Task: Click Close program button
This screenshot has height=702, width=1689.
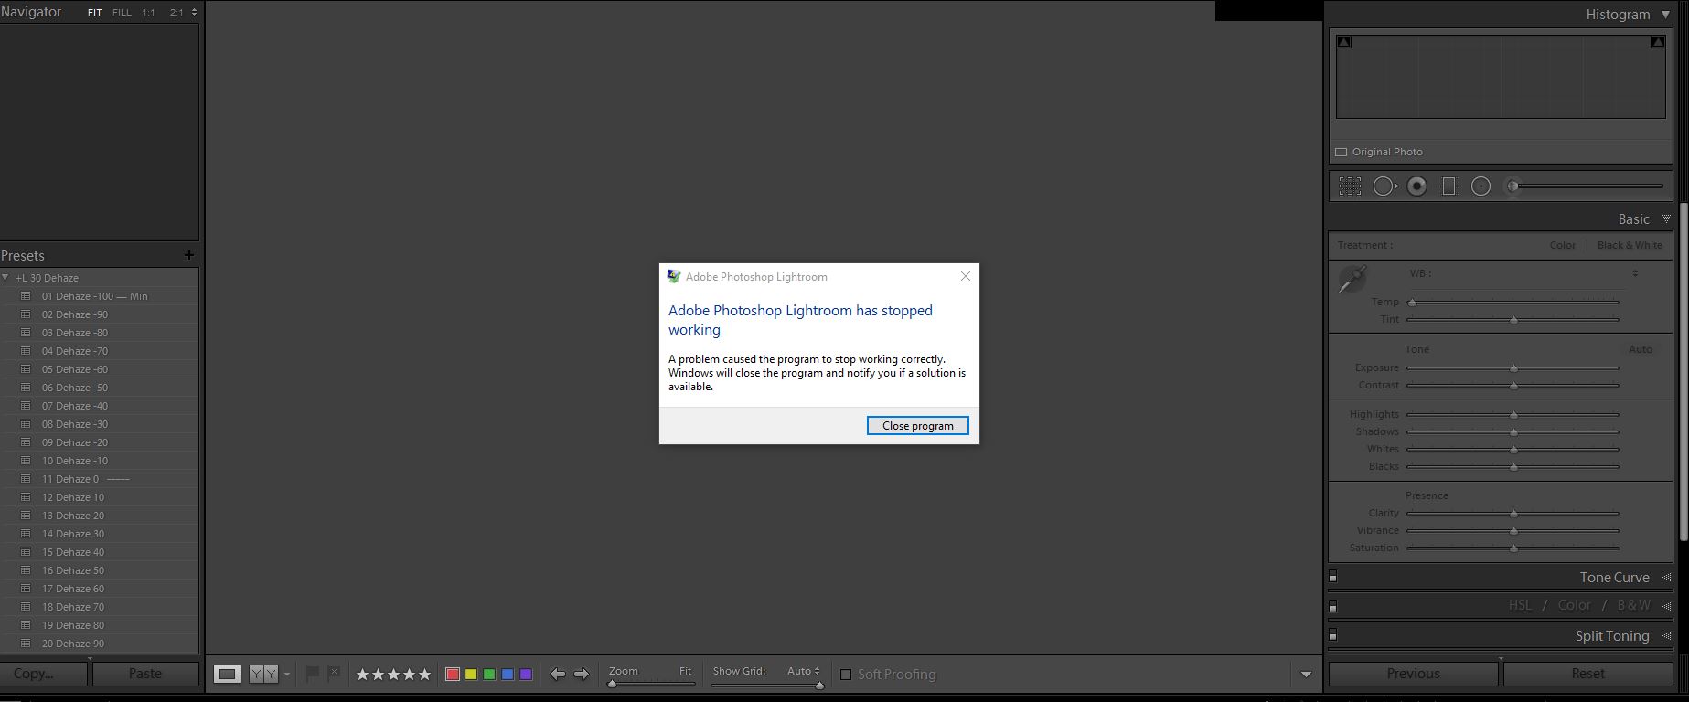Action: pos(917,426)
